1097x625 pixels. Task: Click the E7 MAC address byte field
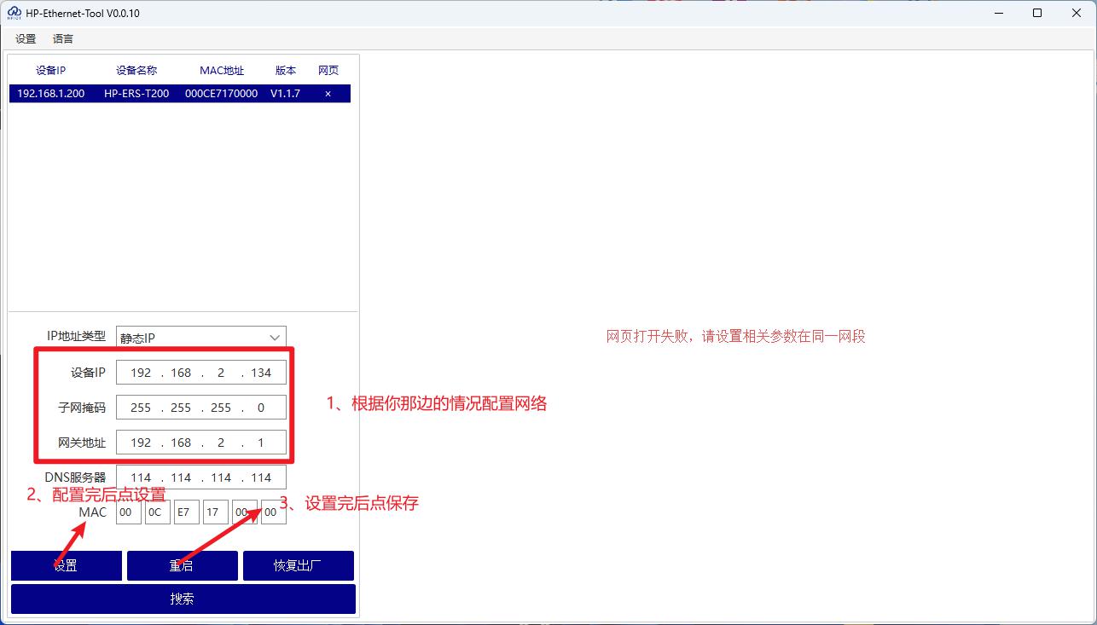[186, 512]
